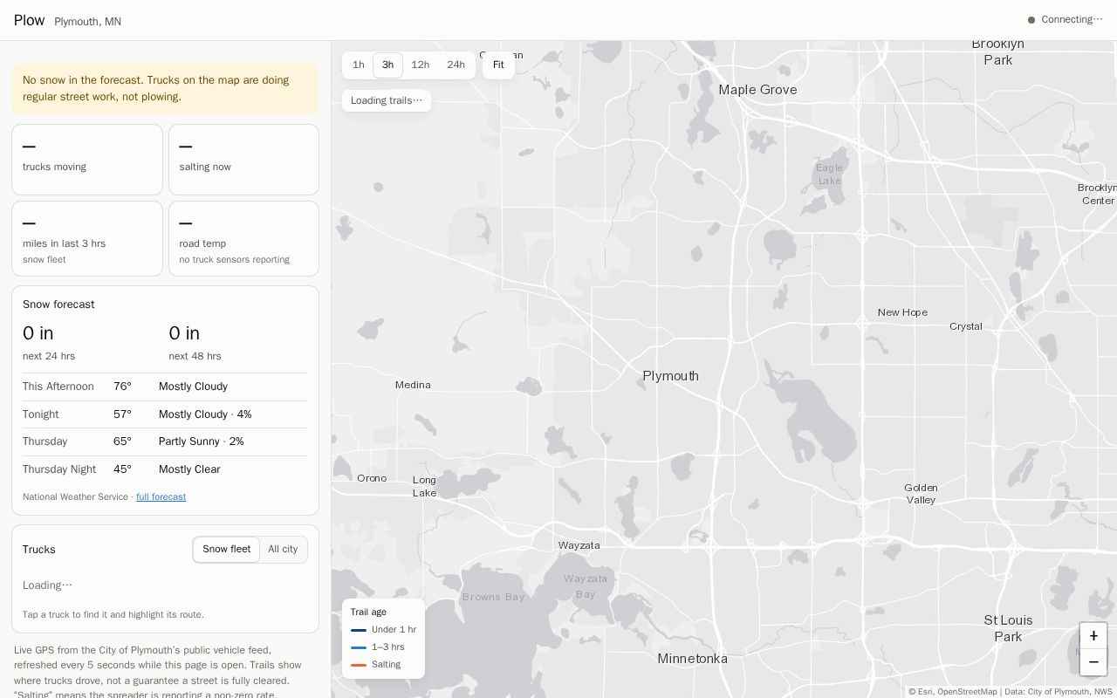Image resolution: width=1117 pixels, height=698 pixels.
Task: Switch trails to 24h range
Action: 456,65
